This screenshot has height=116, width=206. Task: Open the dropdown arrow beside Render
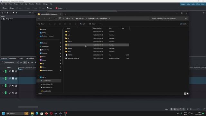click(65, 8)
